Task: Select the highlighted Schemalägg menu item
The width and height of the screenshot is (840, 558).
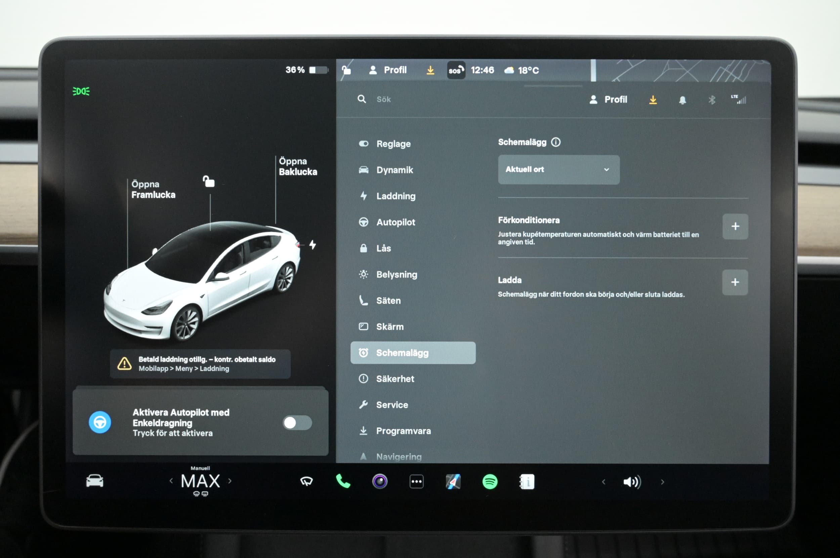Action: pyautogui.click(x=413, y=353)
